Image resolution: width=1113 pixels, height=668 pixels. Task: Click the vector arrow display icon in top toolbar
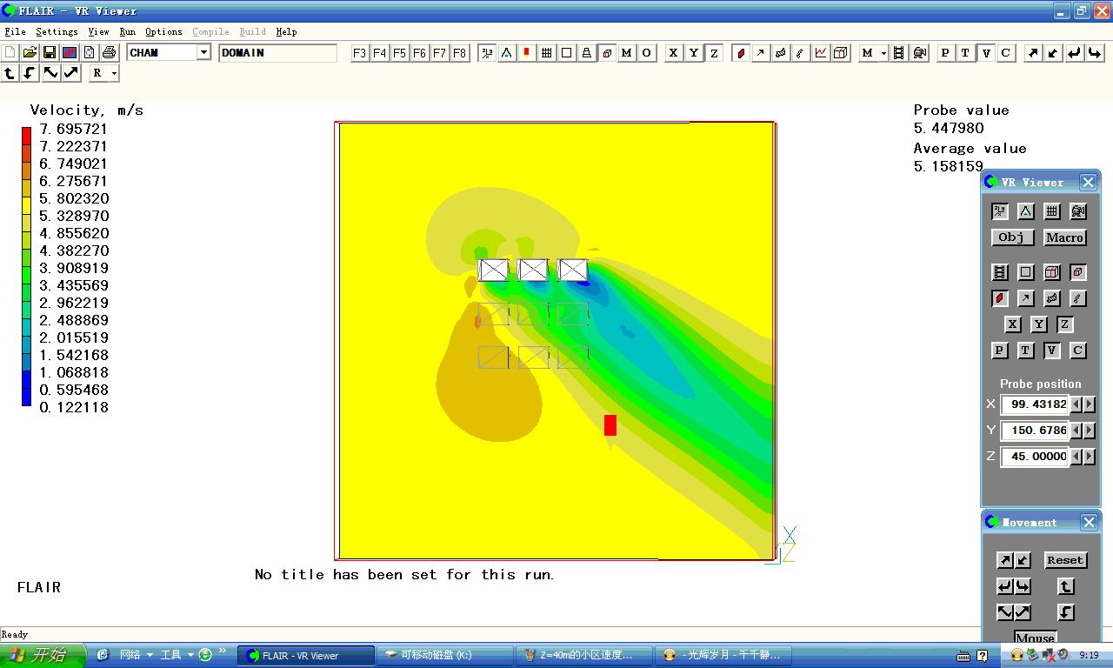pyautogui.click(x=761, y=53)
